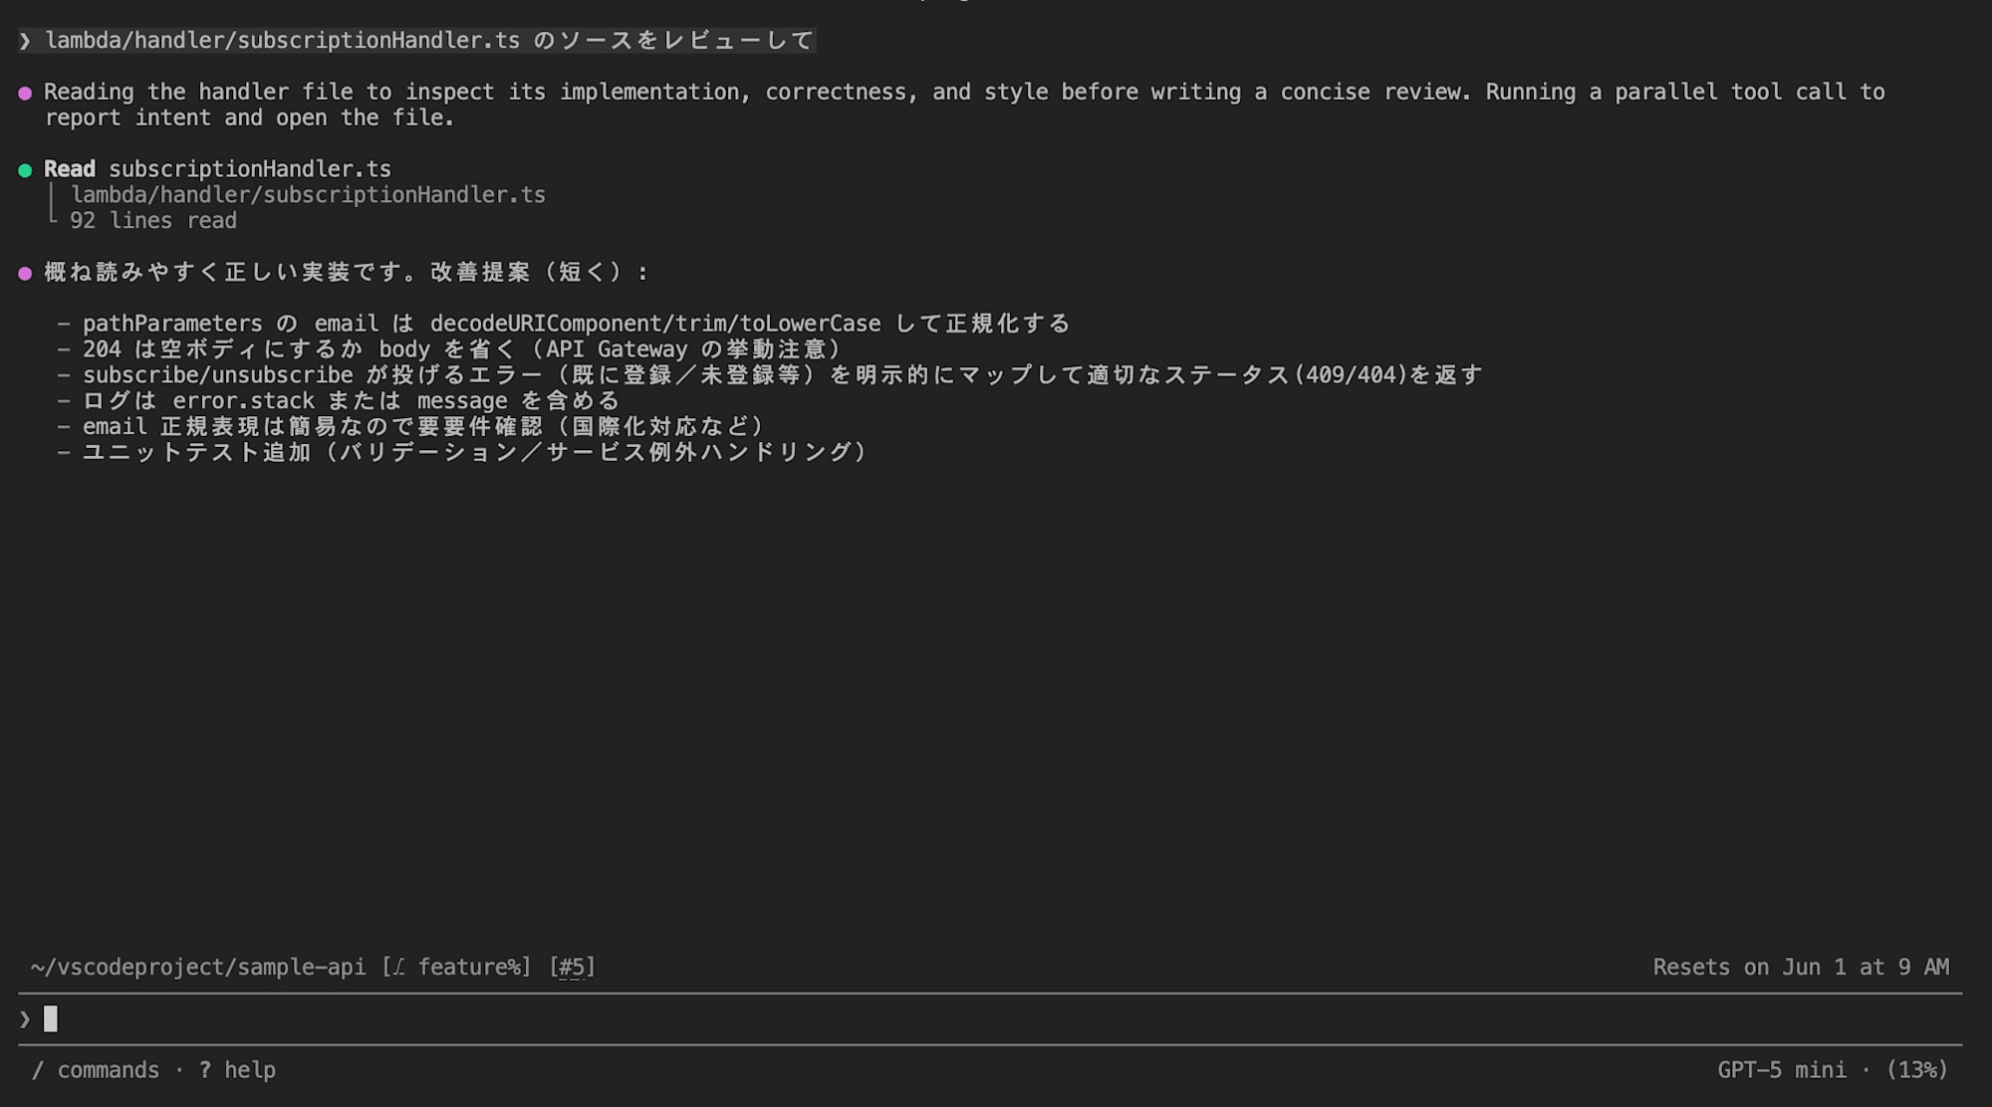Click the '? help' hint
Screen dimensions: 1992x1107
237,1070
